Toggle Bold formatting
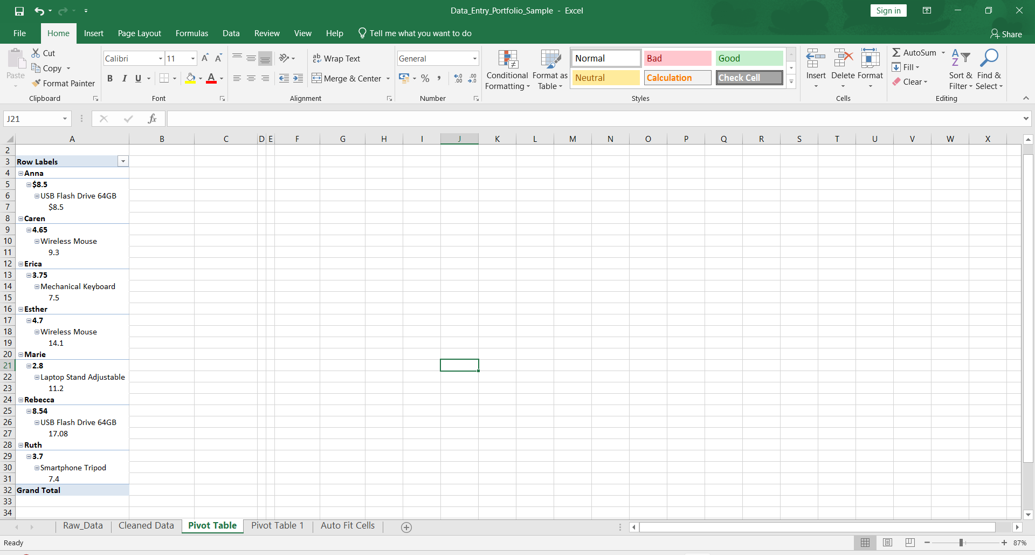This screenshot has width=1035, height=555. (x=110, y=78)
